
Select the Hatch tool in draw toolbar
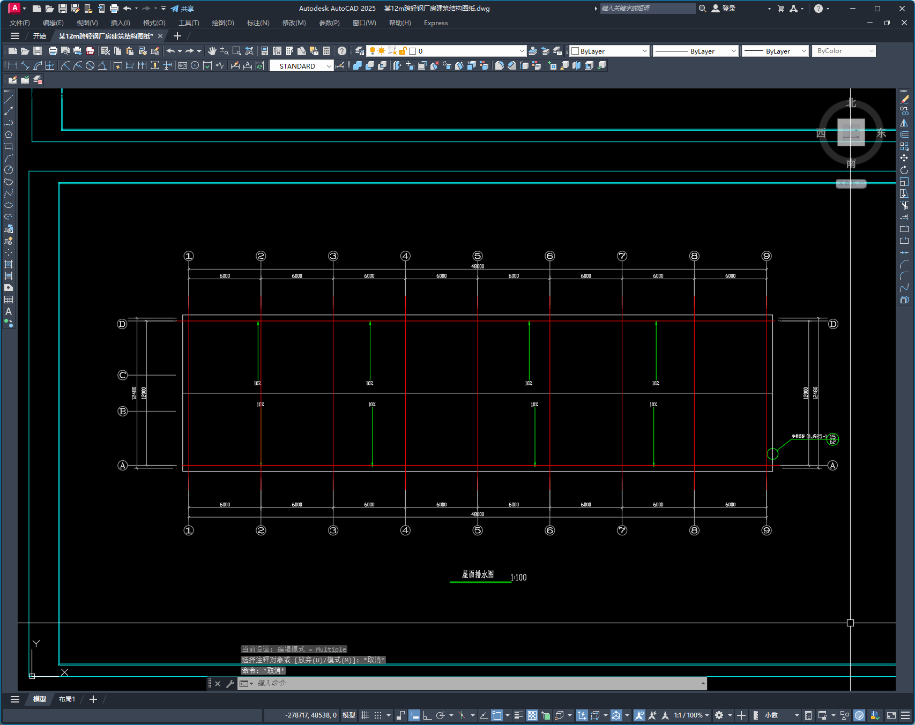(9, 264)
